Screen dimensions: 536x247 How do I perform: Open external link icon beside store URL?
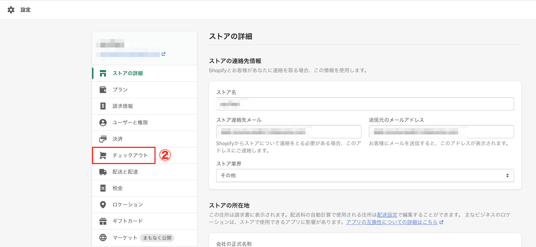164,54
